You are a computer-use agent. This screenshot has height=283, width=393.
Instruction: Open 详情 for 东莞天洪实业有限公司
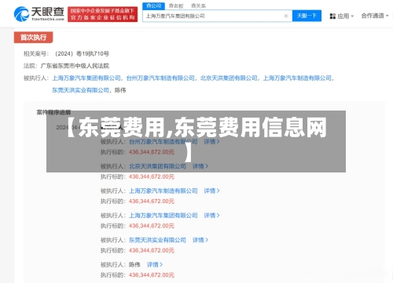coord(200,240)
